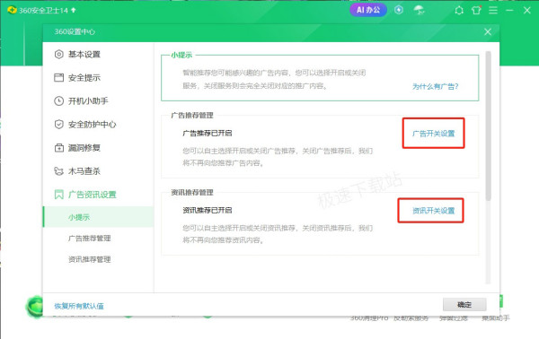Open the main hamburger menu
The width and height of the screenshot is (539, 339).
493,10
